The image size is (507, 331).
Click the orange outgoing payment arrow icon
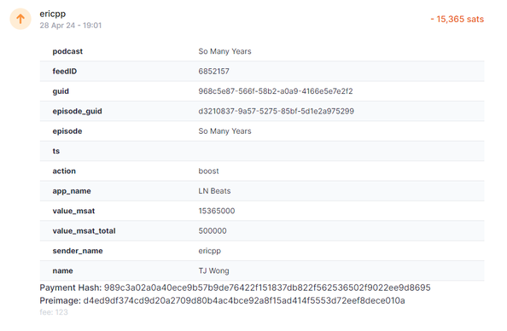(x=20, y=19)
